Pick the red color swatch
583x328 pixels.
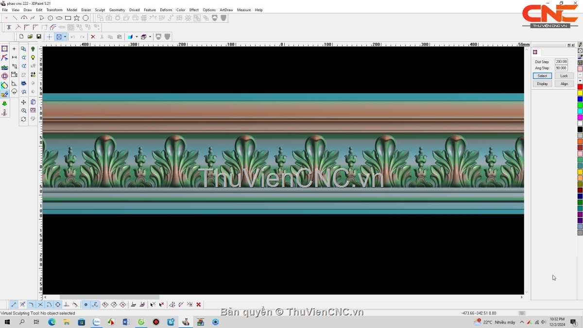point(580,87)
